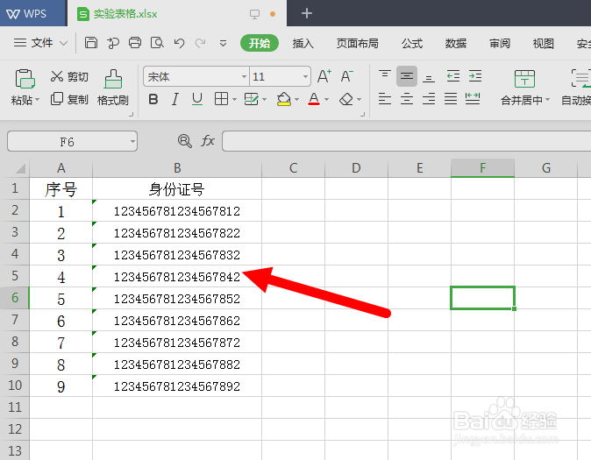The height and width of the screenshot is (460, 591).
Task: Expand the 文件 menu arrow
Action: coord(64,43)
